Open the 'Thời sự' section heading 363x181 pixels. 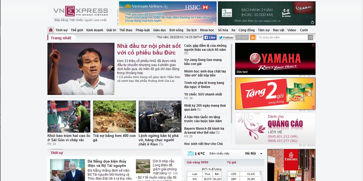pos(57,153)
